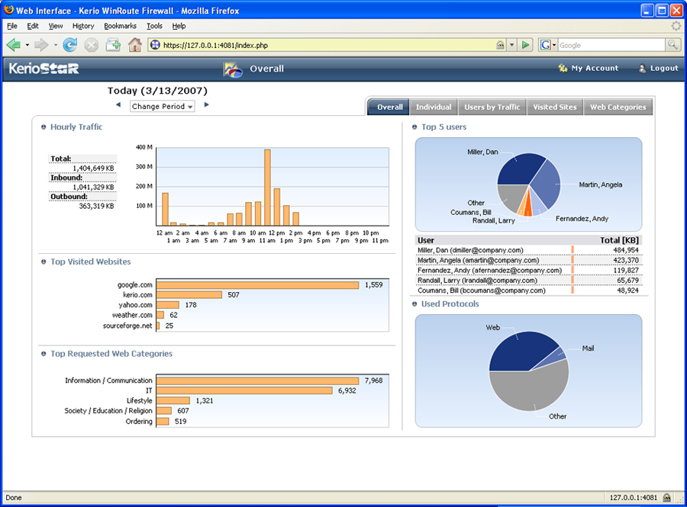The height and width of the screenshot is (507, 687).
Task: Collapse the Hourly Traffic section
Action: coord(44,127)
